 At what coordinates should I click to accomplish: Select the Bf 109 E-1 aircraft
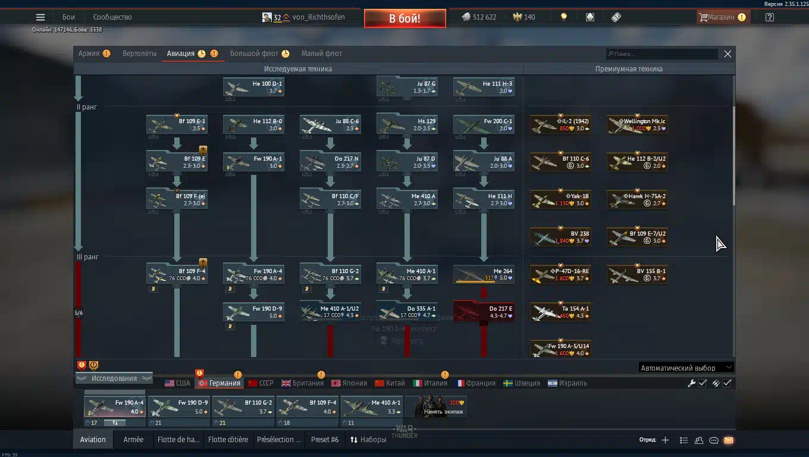(177, 124)
